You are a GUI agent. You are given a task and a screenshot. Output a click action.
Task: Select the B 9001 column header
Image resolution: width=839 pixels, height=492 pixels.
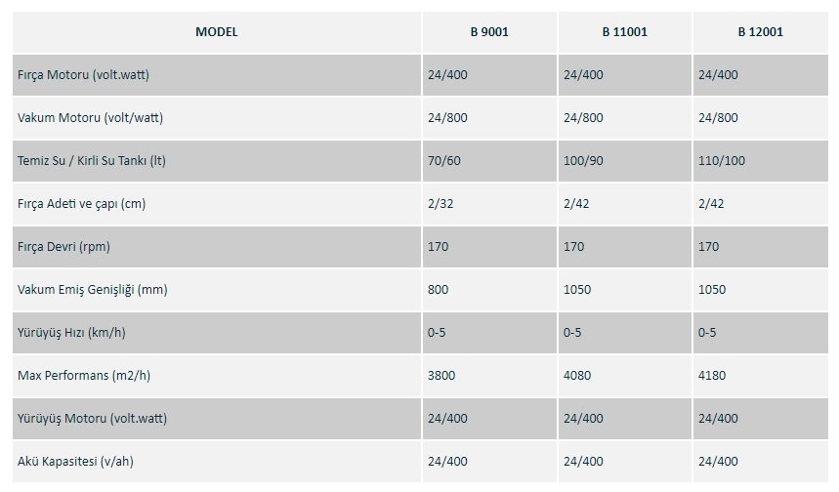(489, 32)
